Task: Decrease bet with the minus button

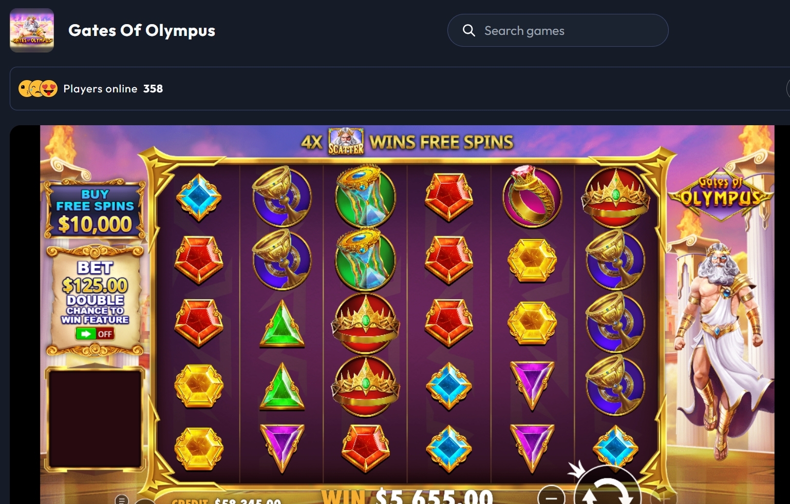Action: point(551,496)
